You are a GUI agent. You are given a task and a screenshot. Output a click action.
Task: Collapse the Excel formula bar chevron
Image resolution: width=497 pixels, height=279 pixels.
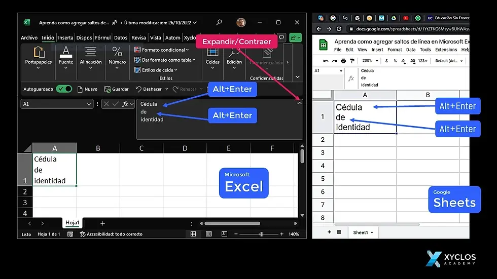pyautogui.click(x=299, y=103)
